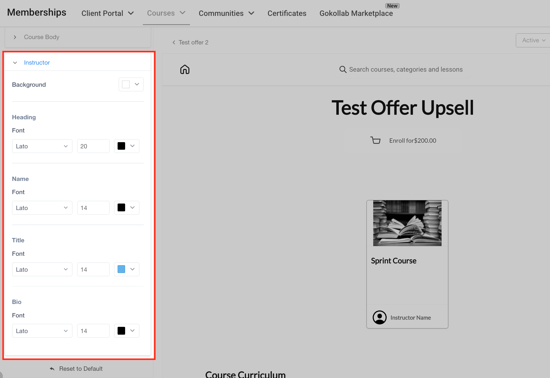Collapse the Instructor section
Image resolution: width=550 pixels, height=378 pixels.
tap(15, 62)
